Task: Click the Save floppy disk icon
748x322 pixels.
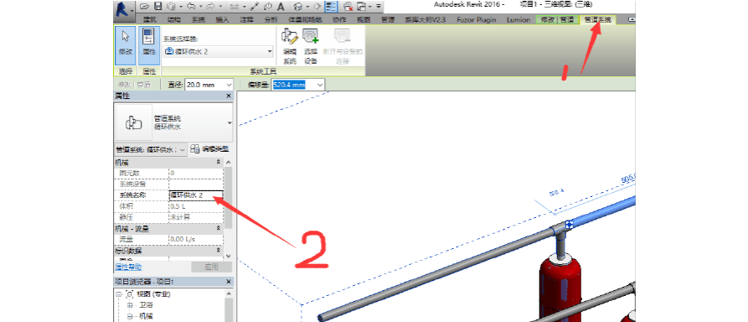Action: coord(157,7)
